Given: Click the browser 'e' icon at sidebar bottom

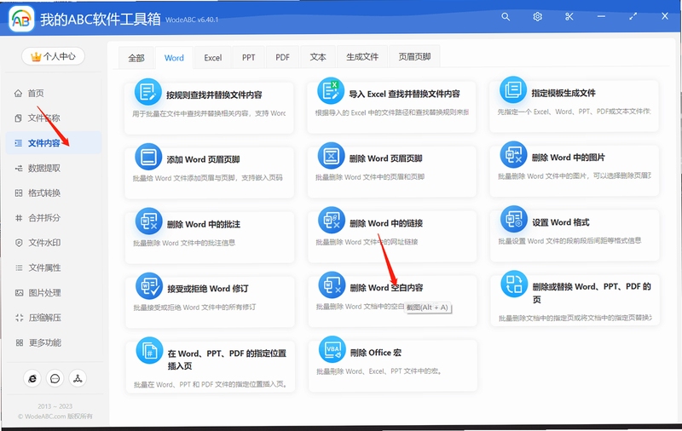Looking at the screenshot, I should [x=32, y=379].
